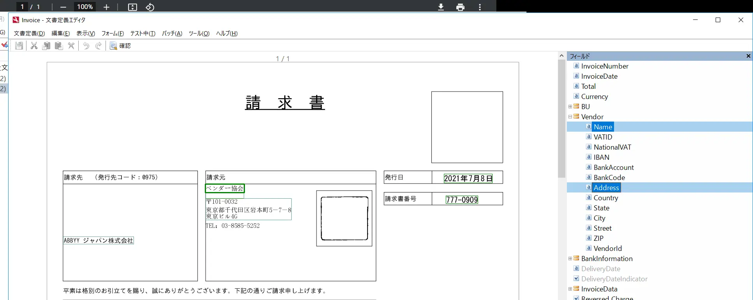Click the 確認 button in toolbar
This screenshot has width=753, height=300.
pyautogui.click(x=120, y=46)
